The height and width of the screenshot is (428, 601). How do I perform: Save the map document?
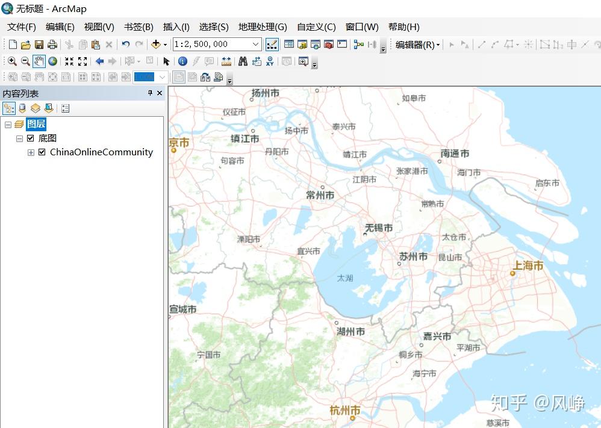pyautogui.click(x=39, y=45)
